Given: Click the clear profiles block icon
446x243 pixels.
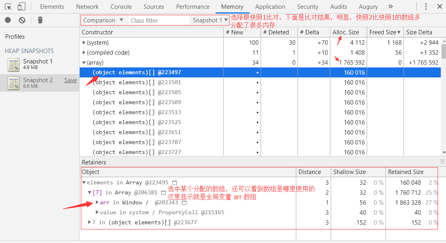Looking at the screenshot, I should pyautogui.click(x=22, y=20).
